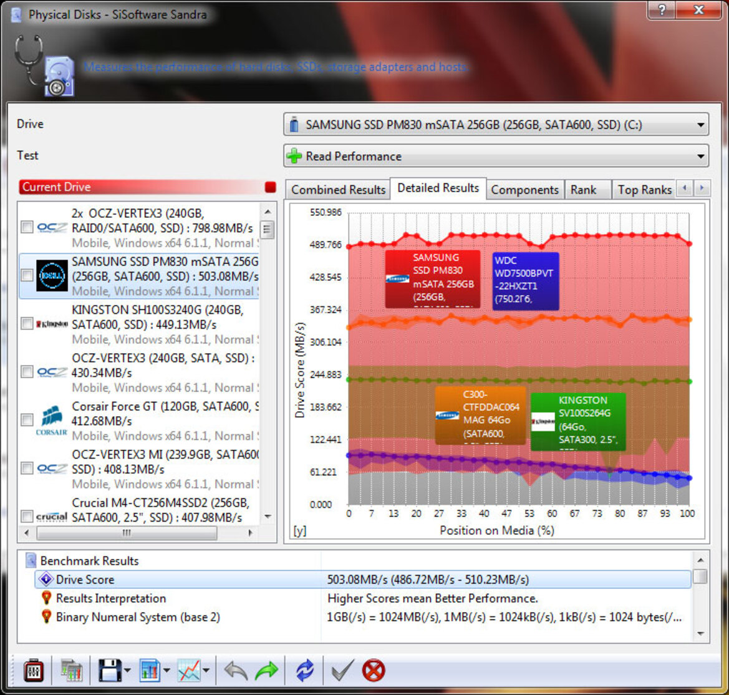Expand the arrow beside line graph icon
Viewport: 729px width, 695px height.
pos(206,670)
